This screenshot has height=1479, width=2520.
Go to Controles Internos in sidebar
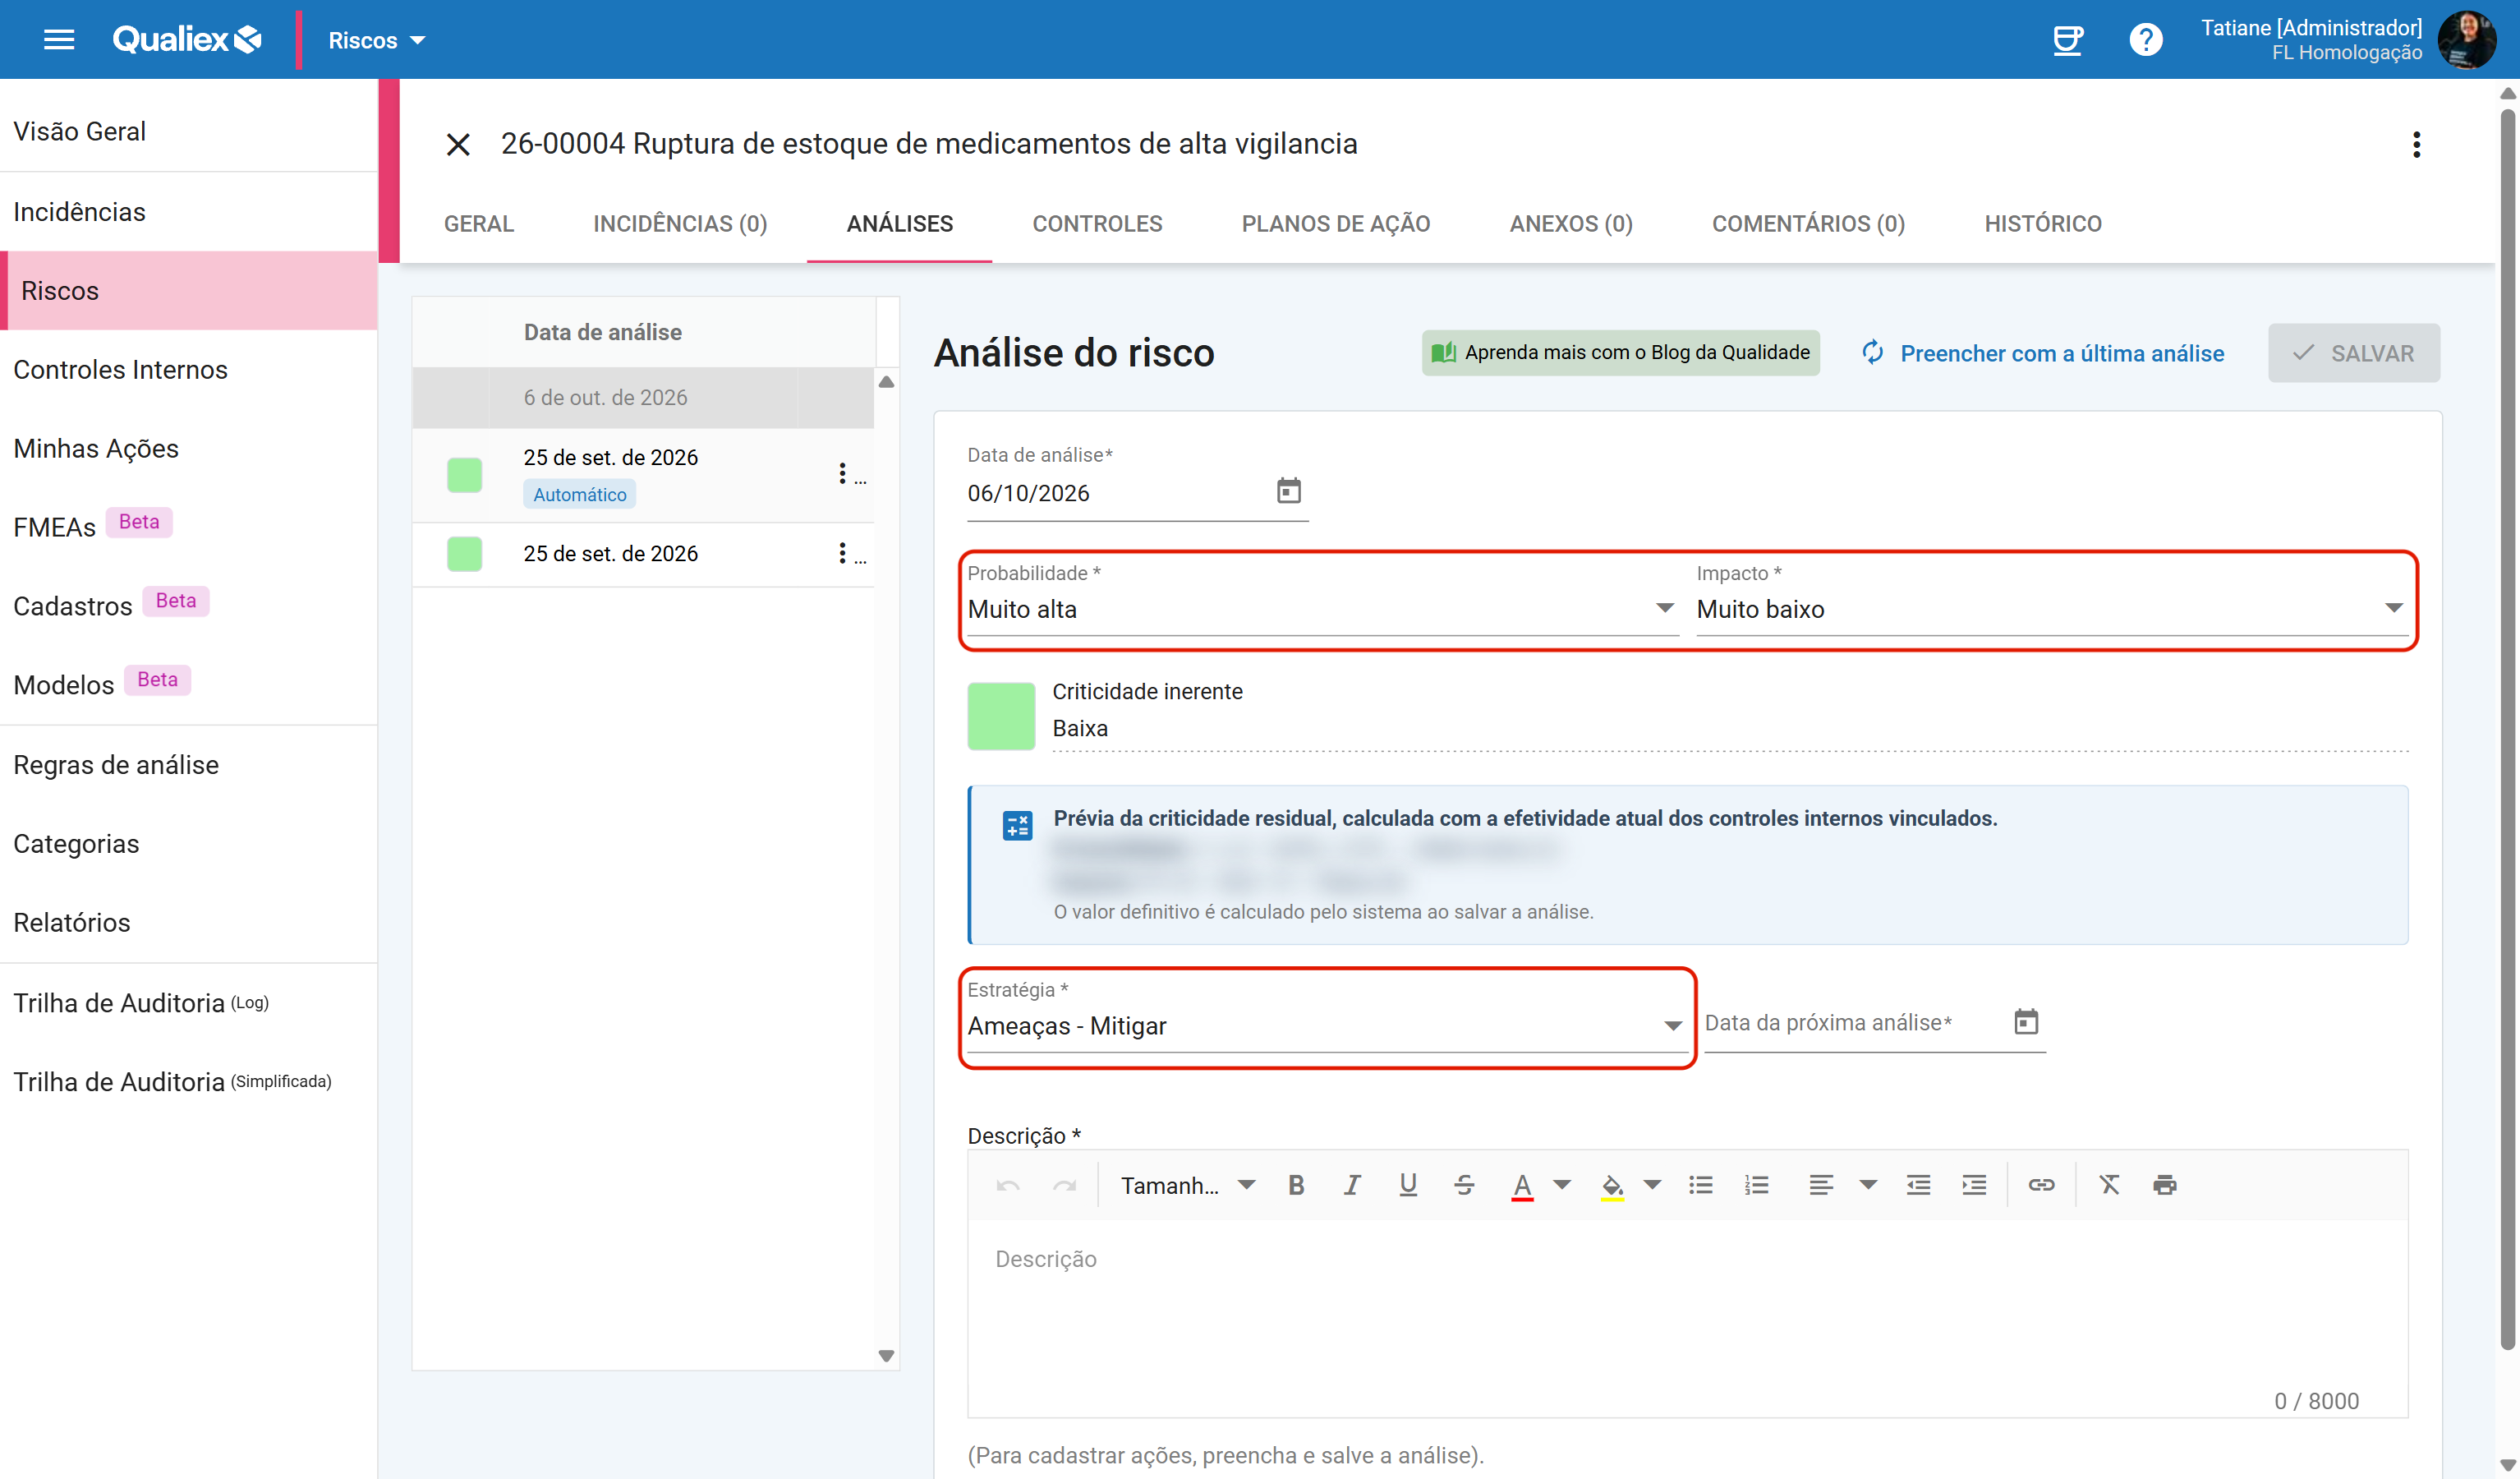coord(189,369)
